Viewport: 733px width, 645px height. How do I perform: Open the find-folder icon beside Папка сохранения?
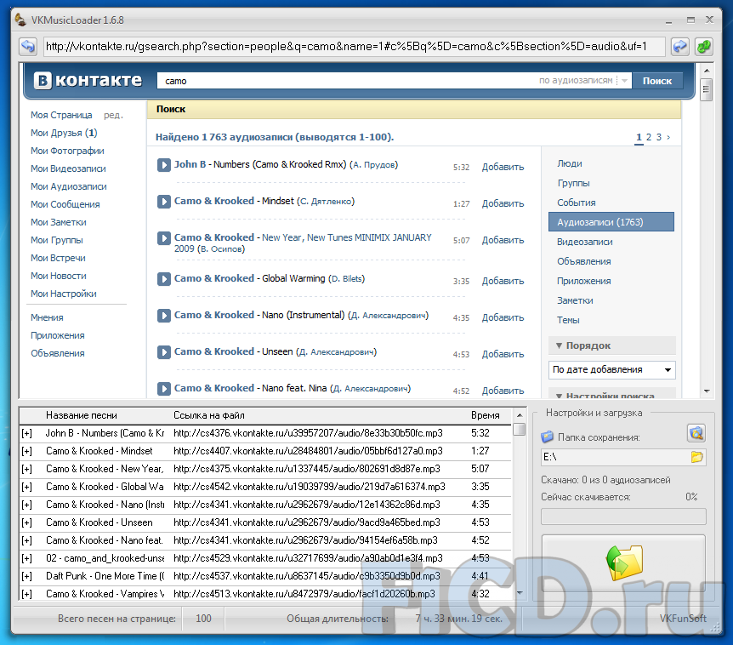tap(696, 433)
